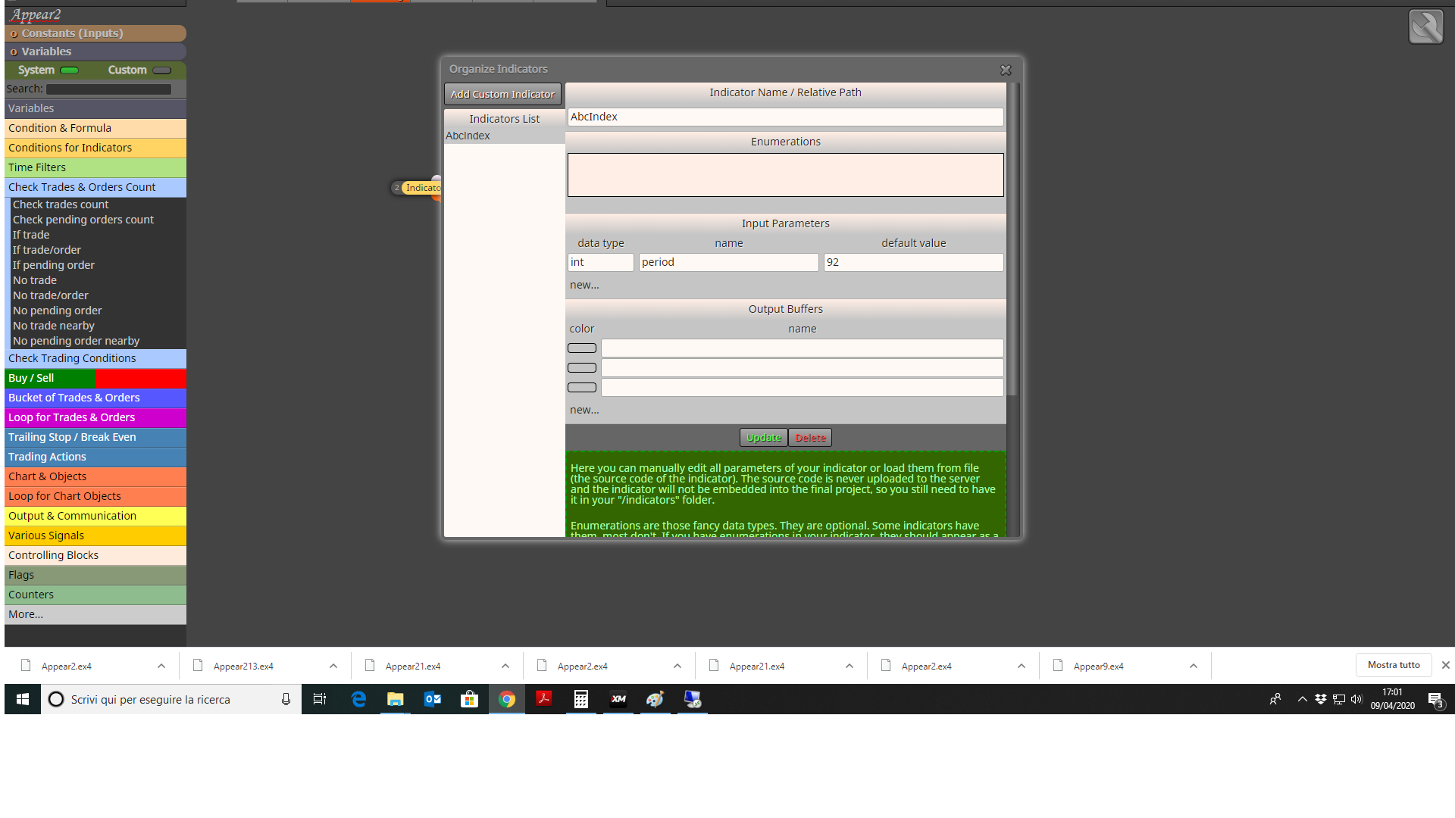Click new... under Input Parameters
The height and width of the screenshot is (818, 1455).
click(584, 285)
